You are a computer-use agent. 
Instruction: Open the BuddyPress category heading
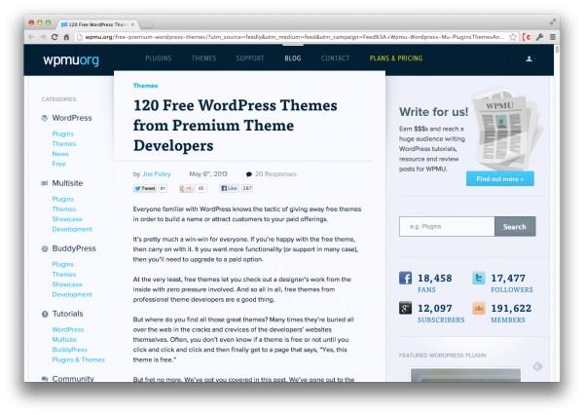click(x=74, y=248)
